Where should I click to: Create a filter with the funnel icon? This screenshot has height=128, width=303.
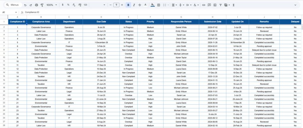pos(220,5)
